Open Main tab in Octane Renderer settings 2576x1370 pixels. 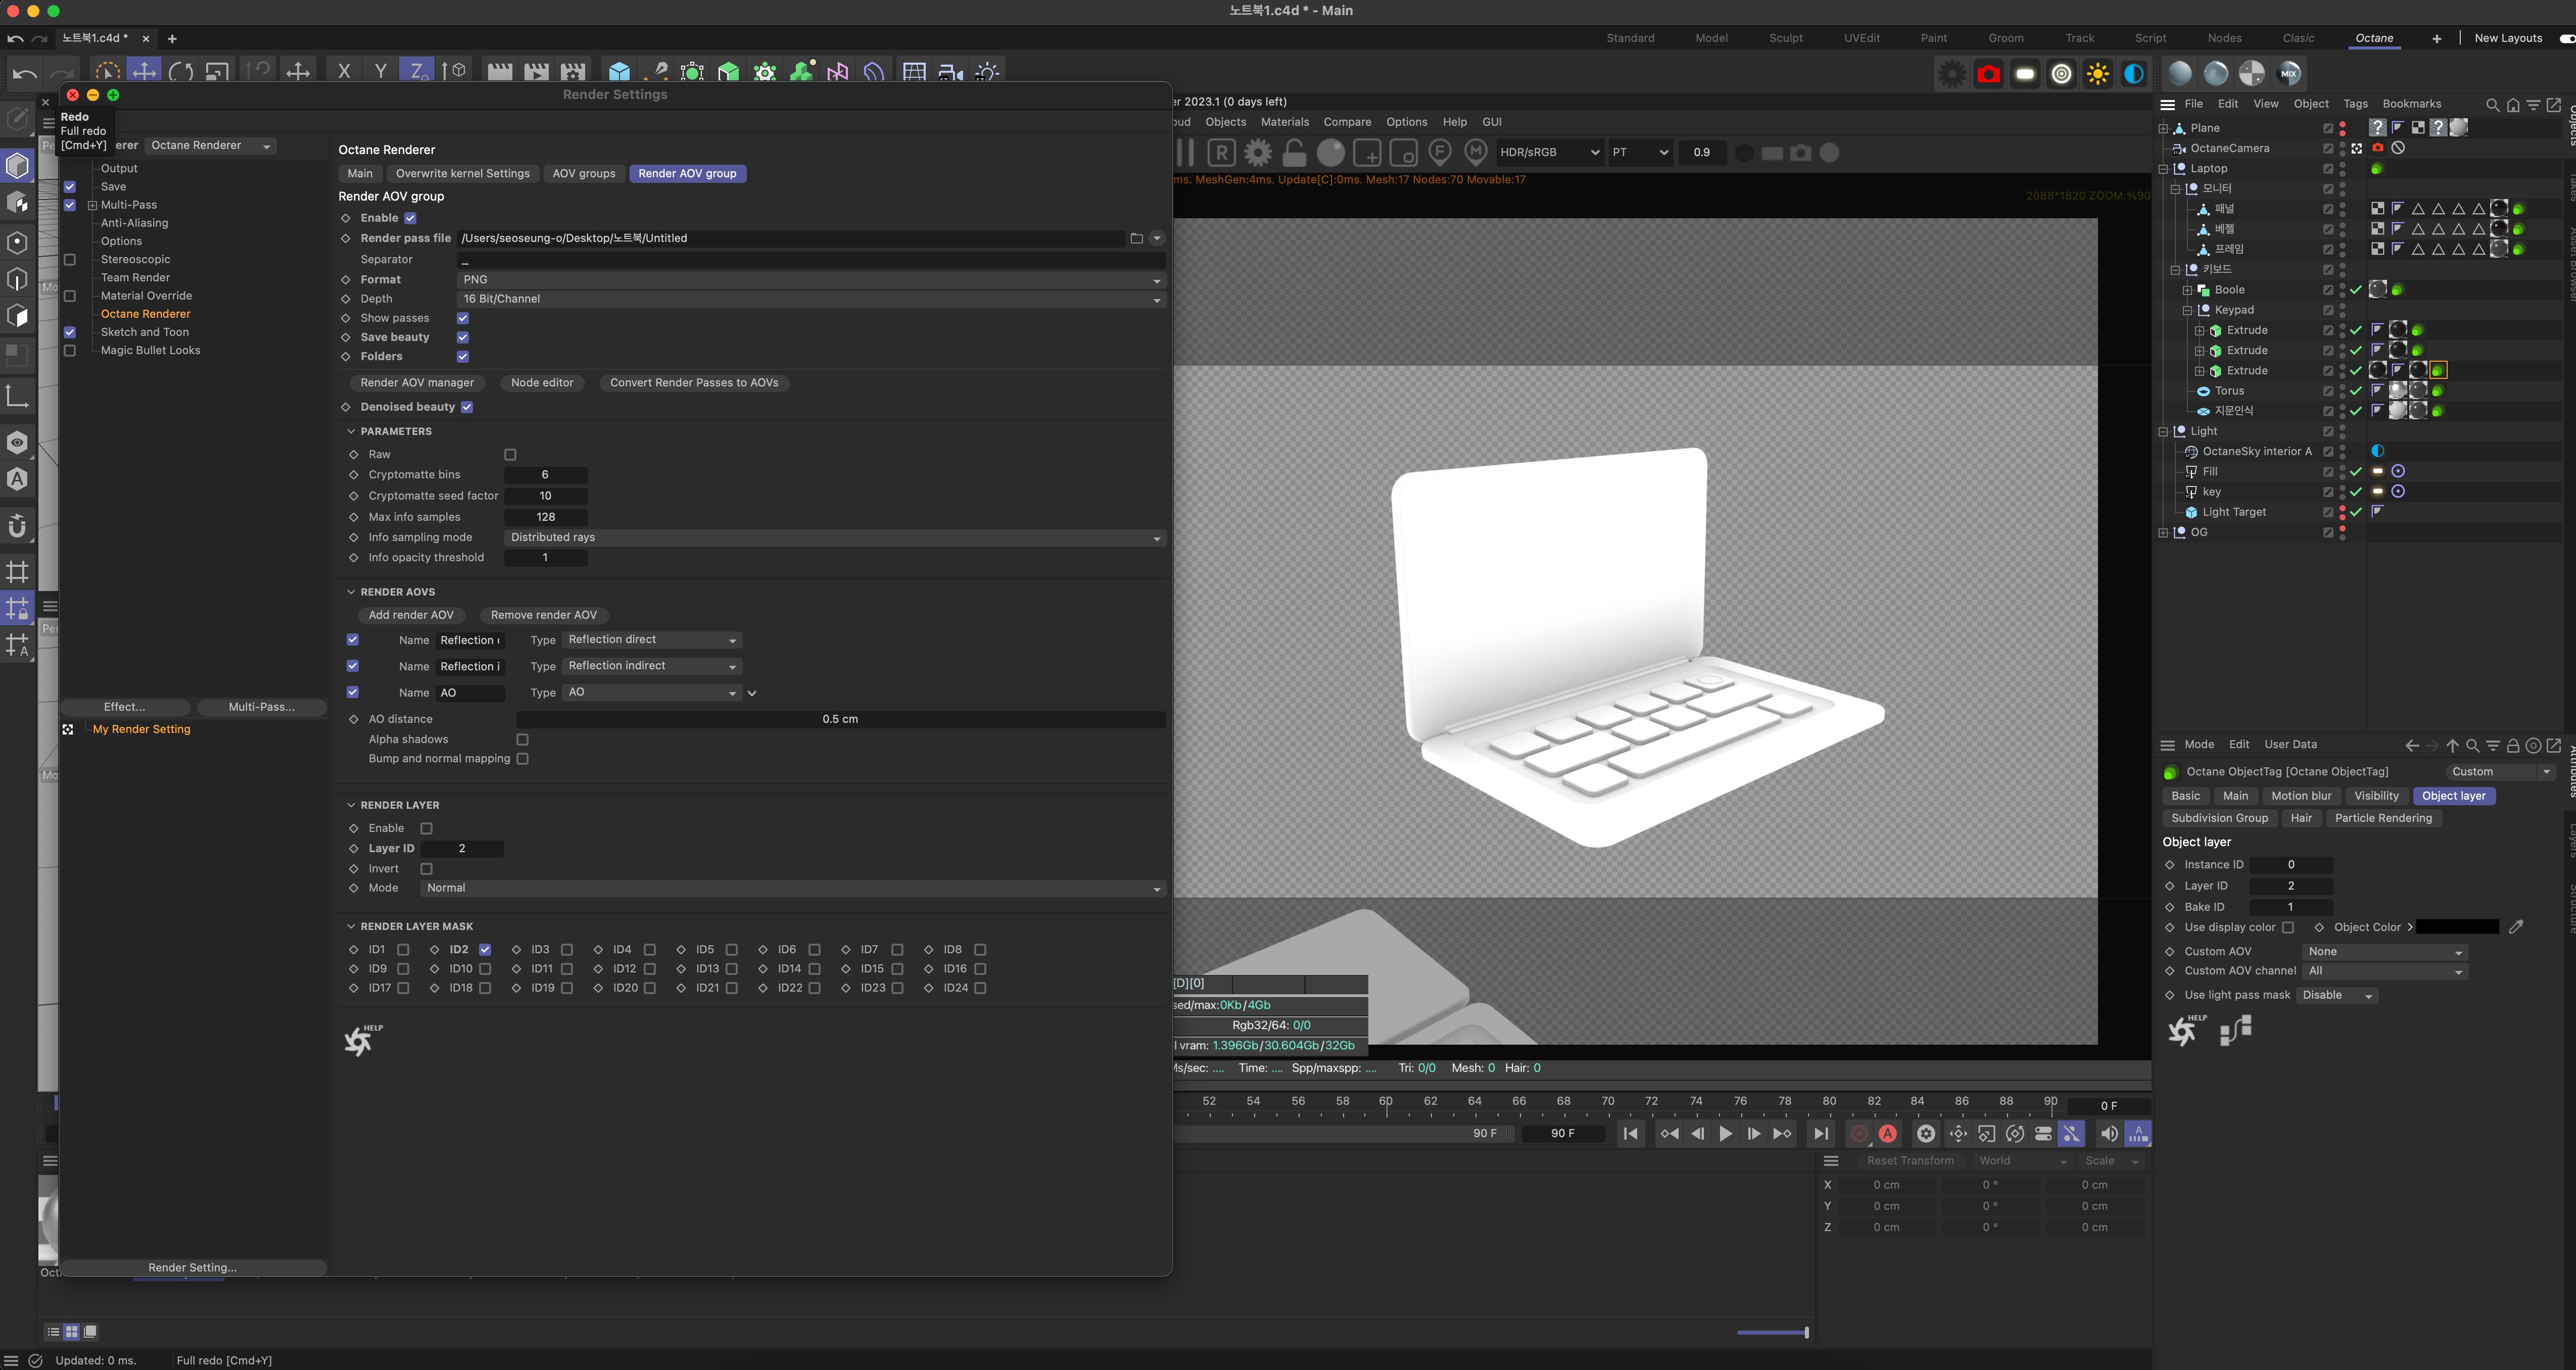(360, 174)
